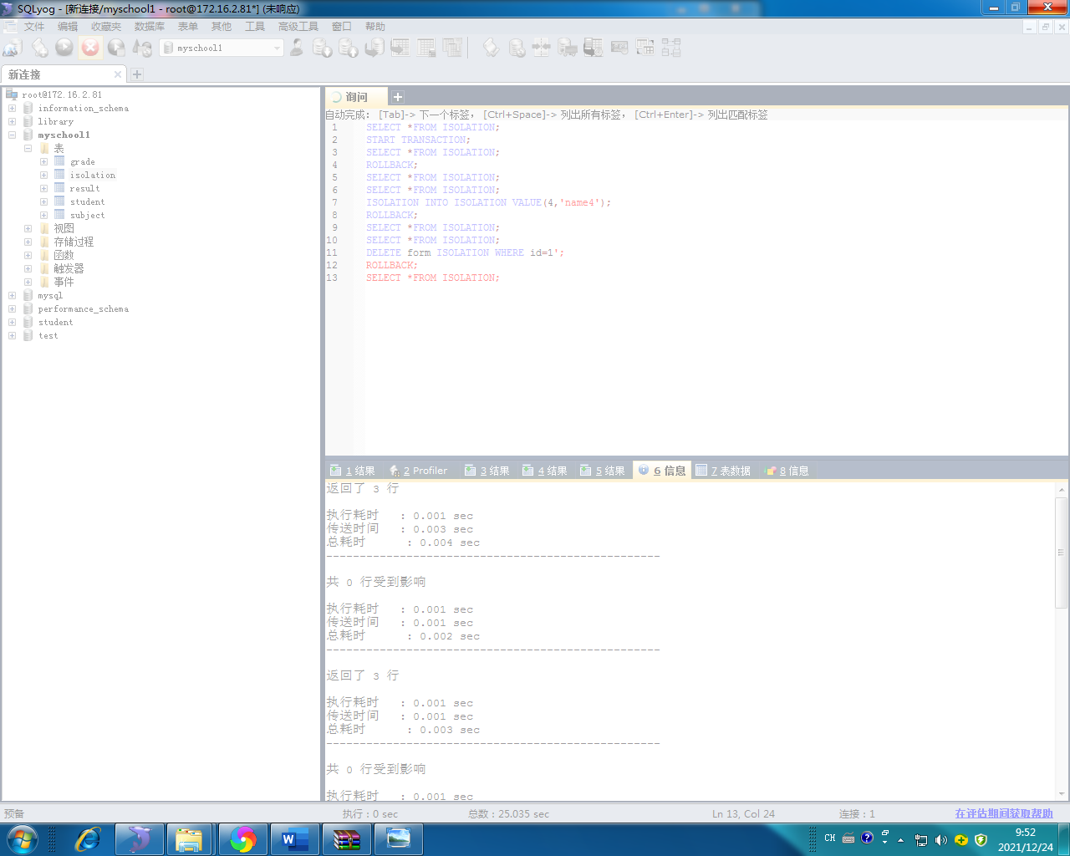This screenshot has width=1070, height=856.
Task: Select the test database in tree
Action: point(48,336)
